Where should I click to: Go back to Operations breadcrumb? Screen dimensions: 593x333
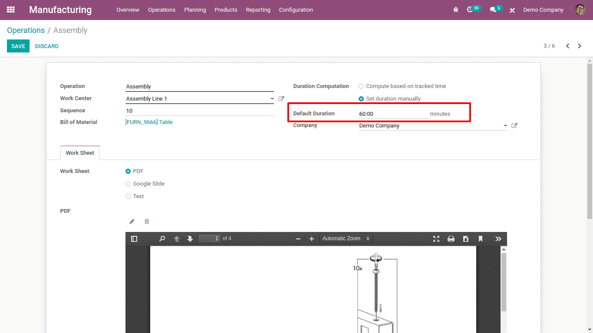point(26,30)
